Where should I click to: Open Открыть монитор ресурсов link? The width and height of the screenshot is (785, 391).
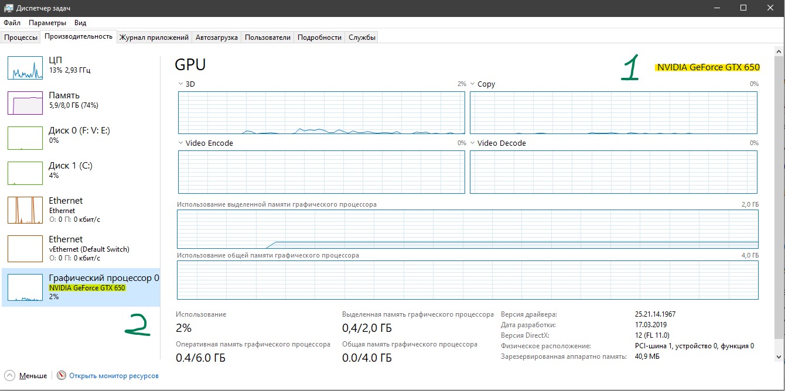114,376
